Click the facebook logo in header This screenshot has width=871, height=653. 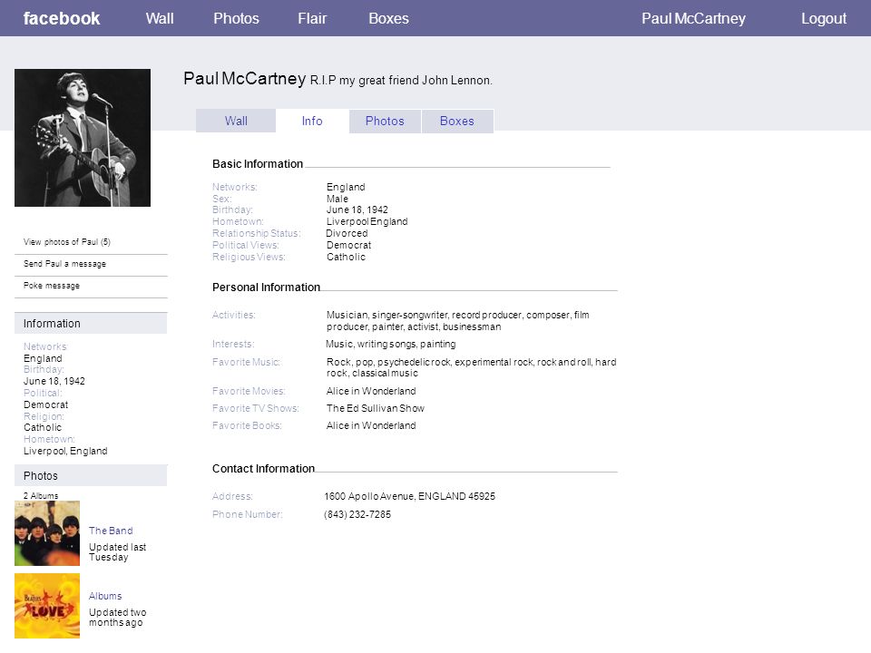pos(62,18)
